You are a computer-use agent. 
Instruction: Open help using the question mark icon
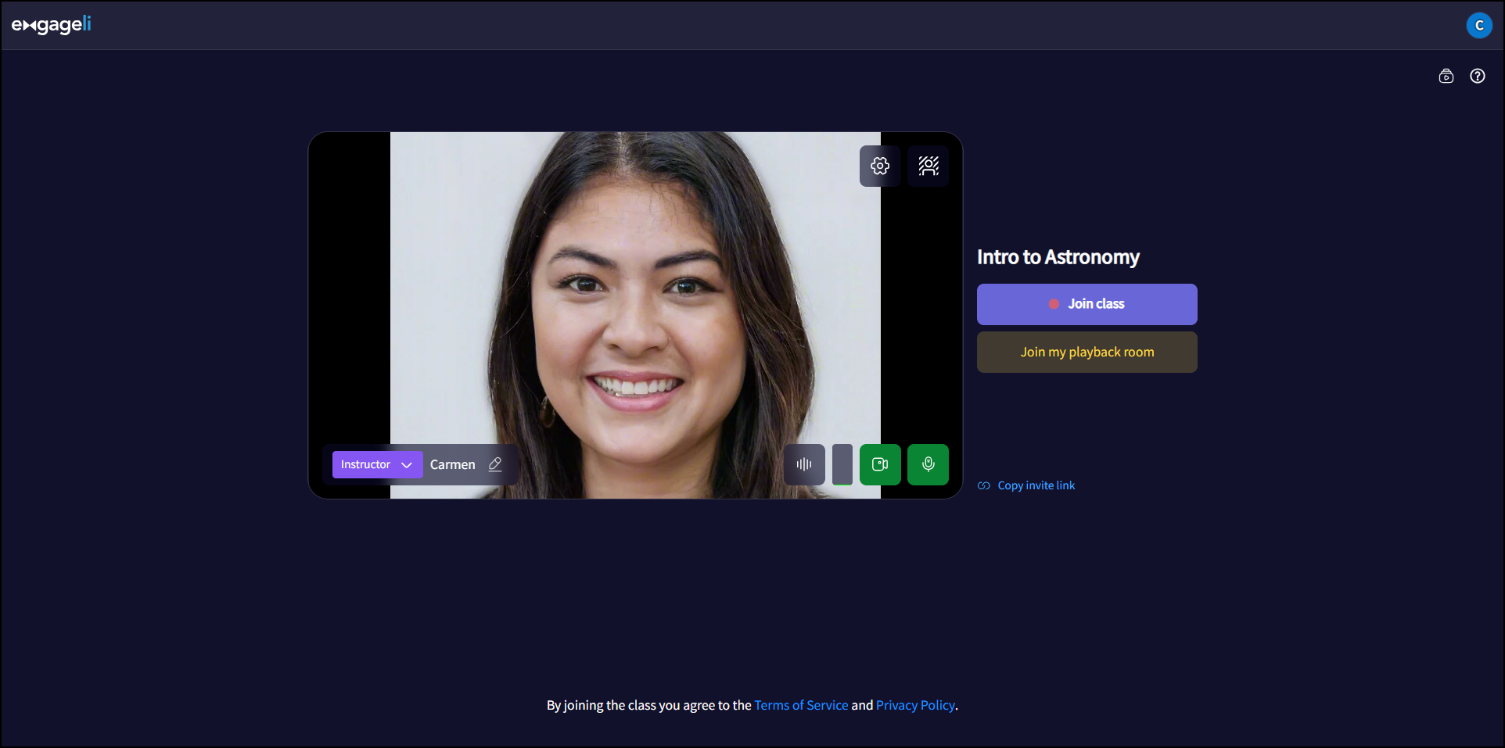coord(1478,76)
